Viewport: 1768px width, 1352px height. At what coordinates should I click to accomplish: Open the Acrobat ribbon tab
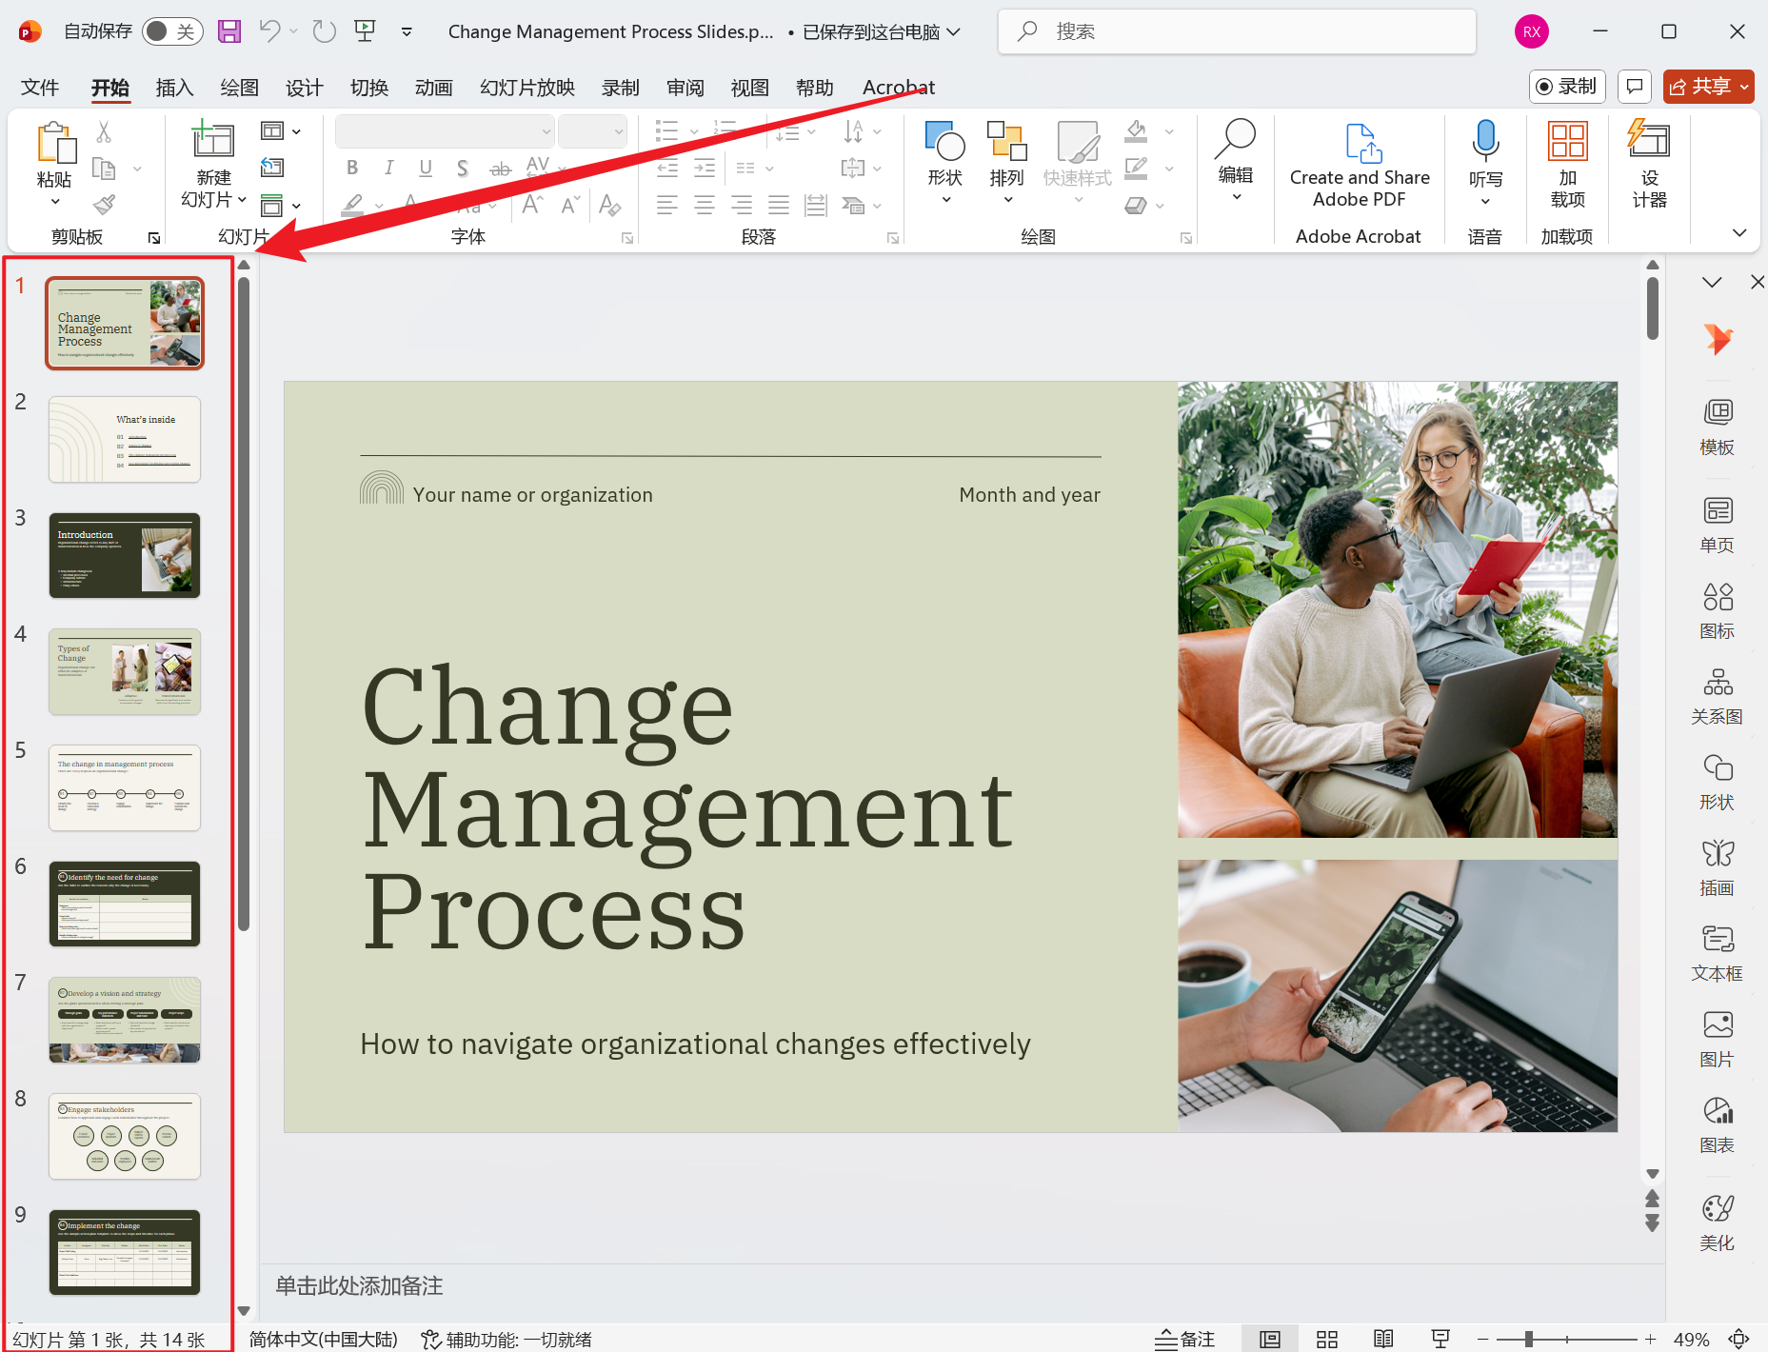898,87
